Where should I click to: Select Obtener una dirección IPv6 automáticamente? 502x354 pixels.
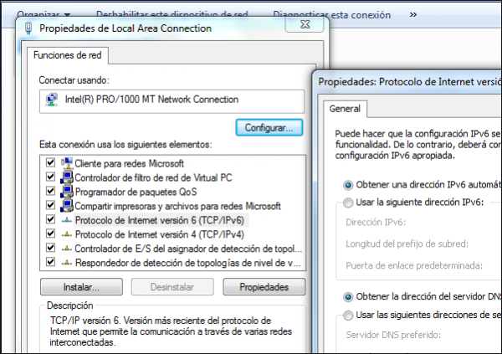(348, 185)
